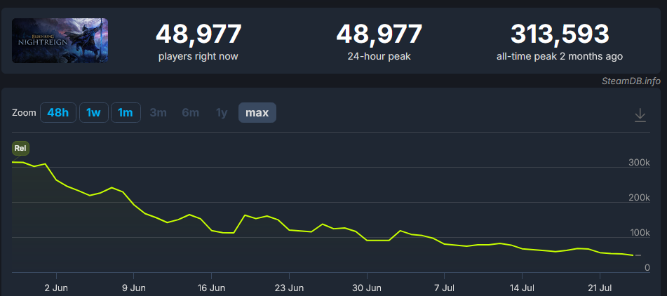The image size is (667, 296).
Task: Click the Rel release marker on chart
Action: [x=21, y=149]
